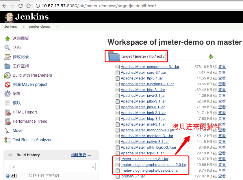The image size is (243, 180).
Task: Click 查看 for ApacheJMeter_jdbc-3.1.jar
Action: coord(222,101)
